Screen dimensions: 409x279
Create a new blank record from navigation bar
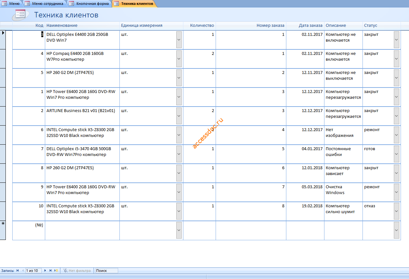(56, 271)
